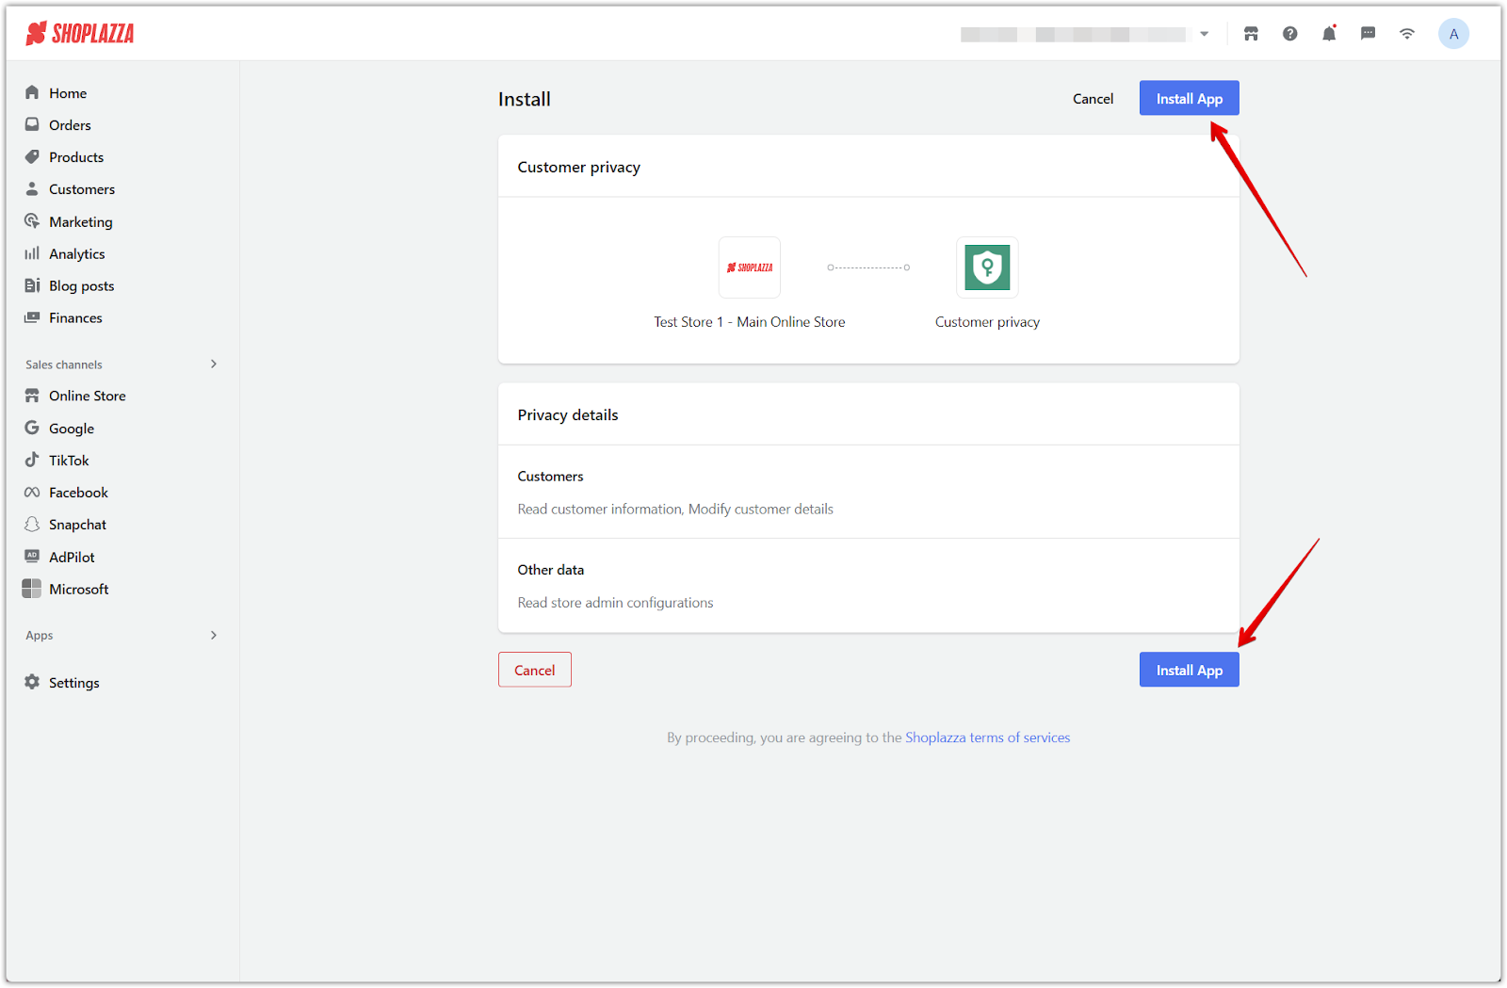This screenshot has height=988, width=1507.
Task: Click the Settings gear icon
Action: pyautogui.click(x=32, y=682)
